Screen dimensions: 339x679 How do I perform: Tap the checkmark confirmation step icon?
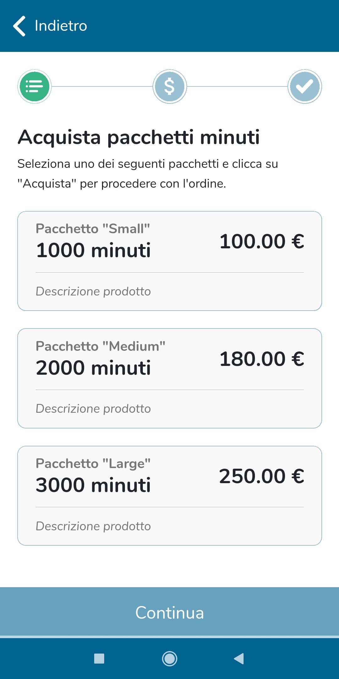(x=304, y=86)
